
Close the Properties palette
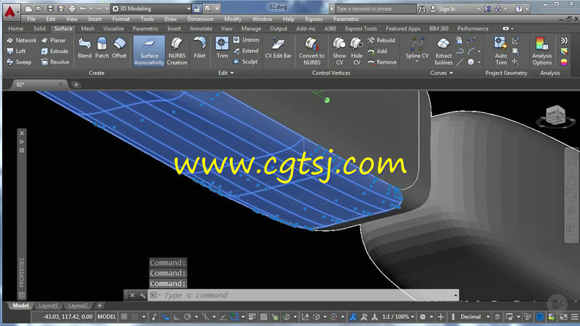[22, 133]
